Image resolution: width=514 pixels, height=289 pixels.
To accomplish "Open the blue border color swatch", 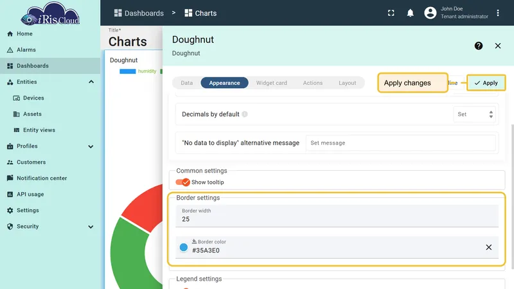I will 184,247.
